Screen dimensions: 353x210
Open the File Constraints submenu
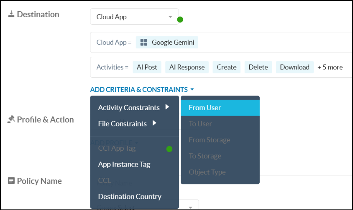pyautogui.click(x=134, y=124)
